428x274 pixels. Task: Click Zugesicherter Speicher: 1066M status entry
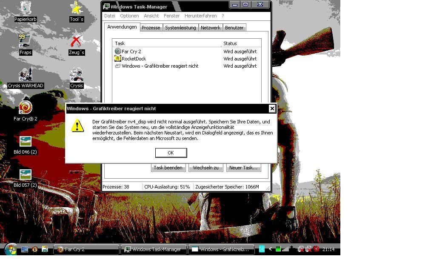[x=227, y=187]
